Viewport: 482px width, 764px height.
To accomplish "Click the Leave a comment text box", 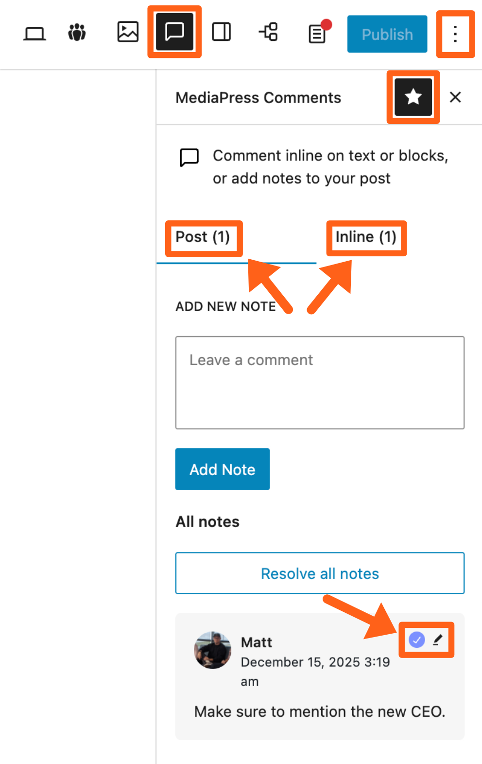I will coord(320,382).
